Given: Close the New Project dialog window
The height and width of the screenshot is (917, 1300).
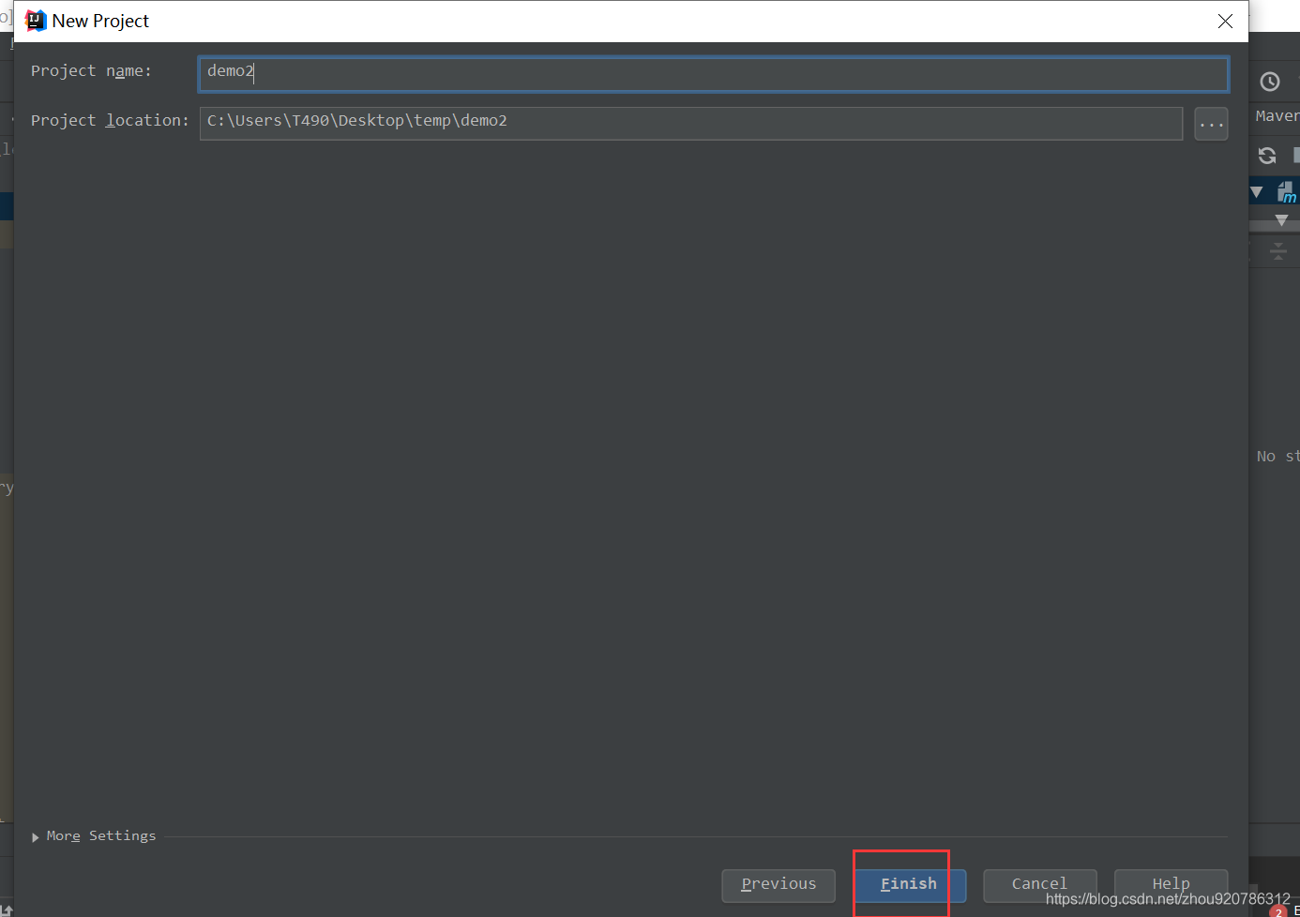Looking at the screenshot, I should [1225, 21].
